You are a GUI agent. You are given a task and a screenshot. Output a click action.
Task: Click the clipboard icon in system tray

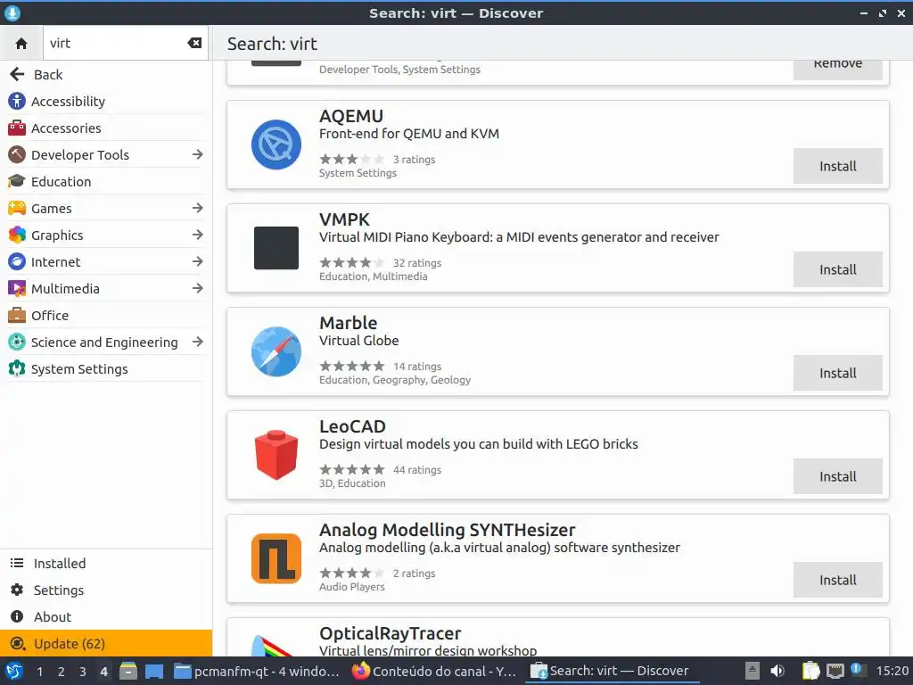(811, 671)
